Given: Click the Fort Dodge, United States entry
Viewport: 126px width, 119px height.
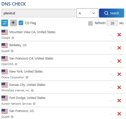Looking at the screenshot, I should pos(27,98).
